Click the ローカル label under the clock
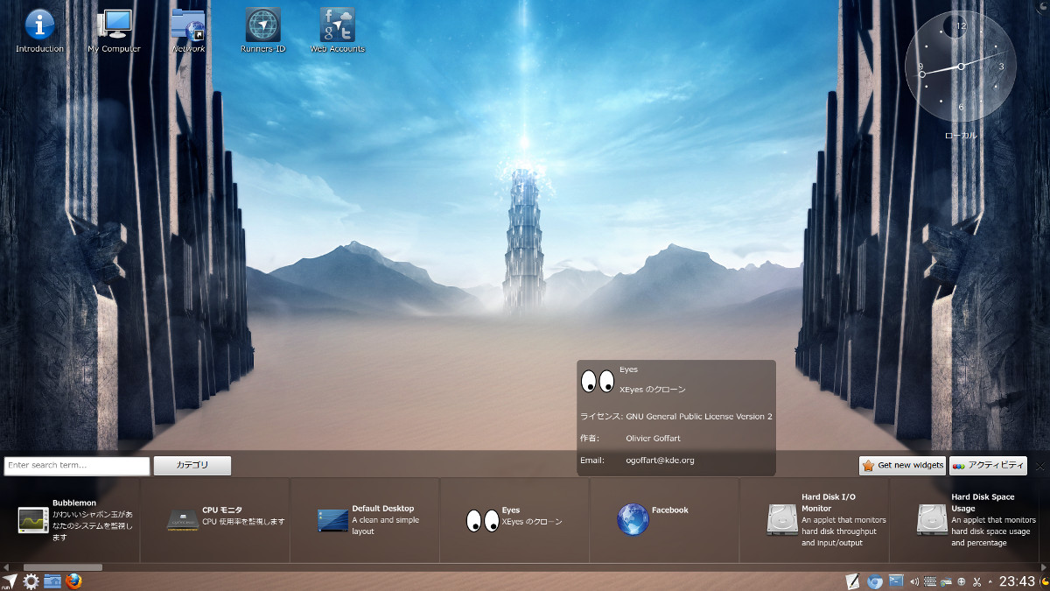 pos(961,136)
